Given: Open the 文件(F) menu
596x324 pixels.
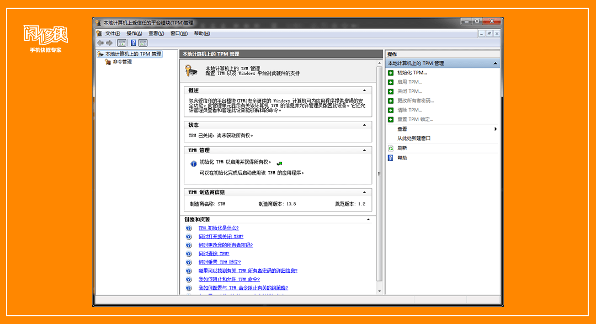Looking at the screenshot, I should point(113,34).
